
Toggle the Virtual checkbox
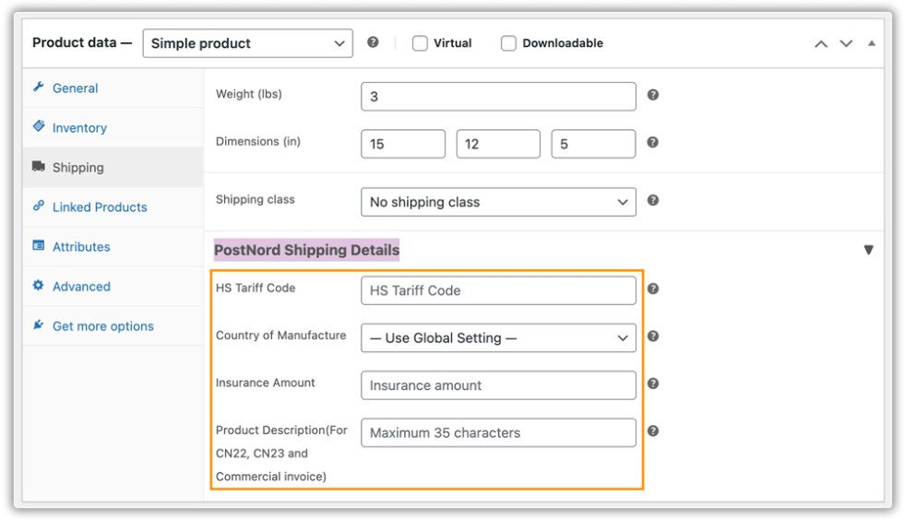pyautogui.click(x=420, y=43)
